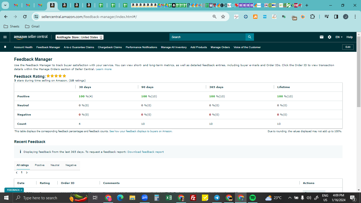Open the Seller Central hamburger menu
Viewport: 361px width, 203px height.
tap(5, 37)
